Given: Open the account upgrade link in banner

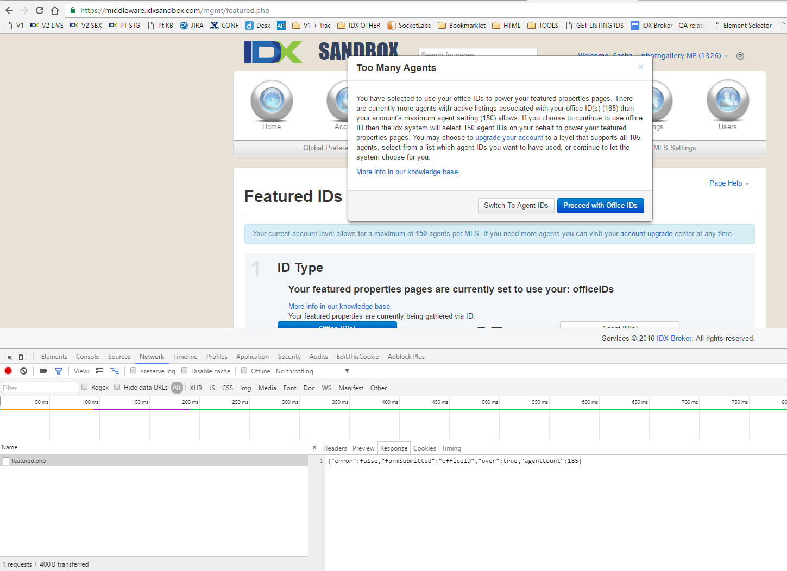Looking at the screenshot, I should [646, 234].
